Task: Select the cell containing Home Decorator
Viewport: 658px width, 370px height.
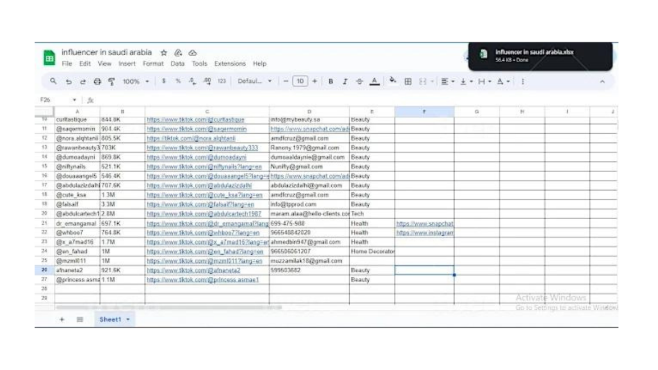Action: 372,251
